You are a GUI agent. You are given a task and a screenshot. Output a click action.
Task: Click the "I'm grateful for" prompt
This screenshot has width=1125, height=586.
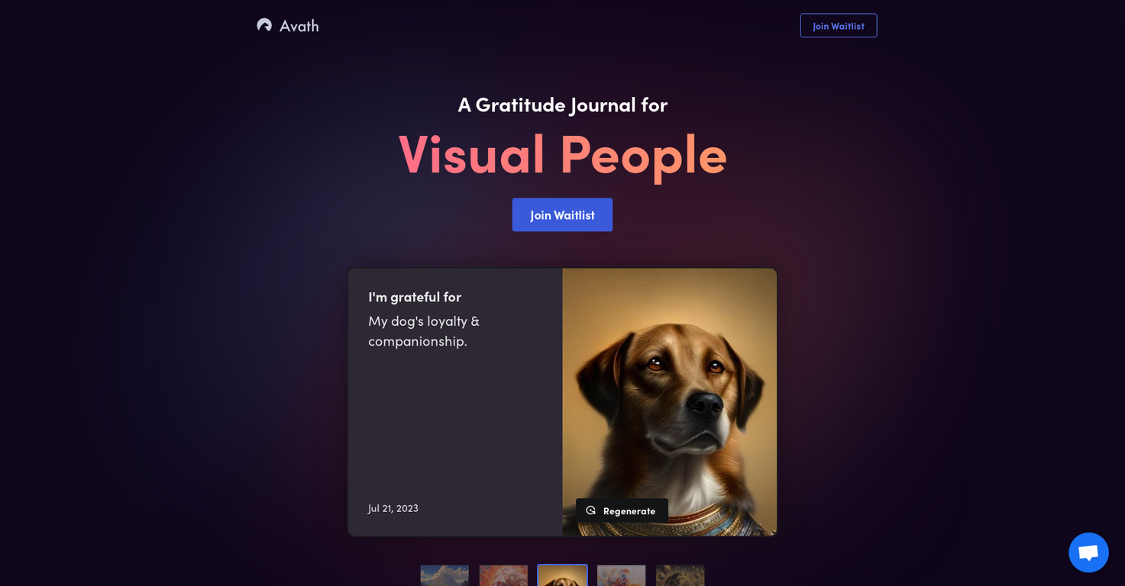click(x=415, y=297)
